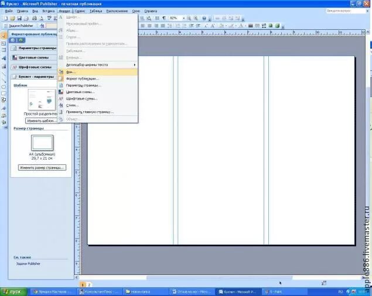Viewport: 372px width, 296px height.
Task: Click the Decrease Font Size icon
Action: click(x=206, y=26)
